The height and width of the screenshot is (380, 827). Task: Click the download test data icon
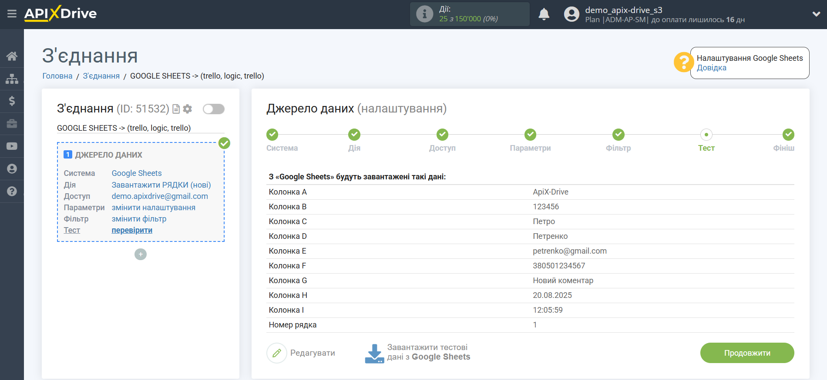click(x=374, y=354)
